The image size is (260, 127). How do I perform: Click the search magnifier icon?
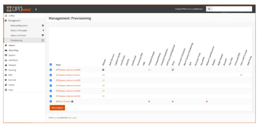[x=209, y=9]
